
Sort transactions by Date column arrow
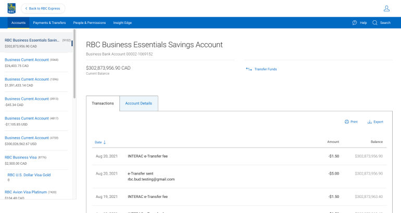[x=105, y=142]
